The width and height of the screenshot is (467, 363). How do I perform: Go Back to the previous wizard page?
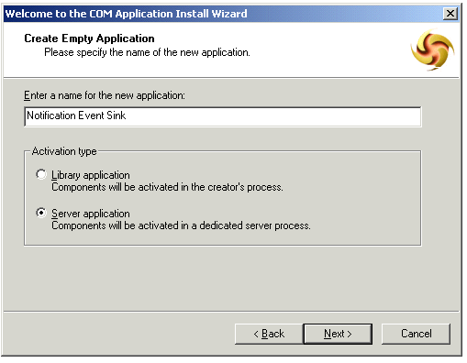(269, 334)
